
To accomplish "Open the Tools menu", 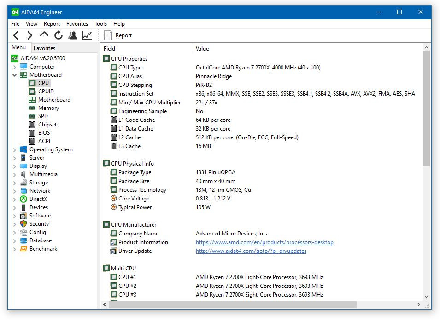I will pos(100,24).
